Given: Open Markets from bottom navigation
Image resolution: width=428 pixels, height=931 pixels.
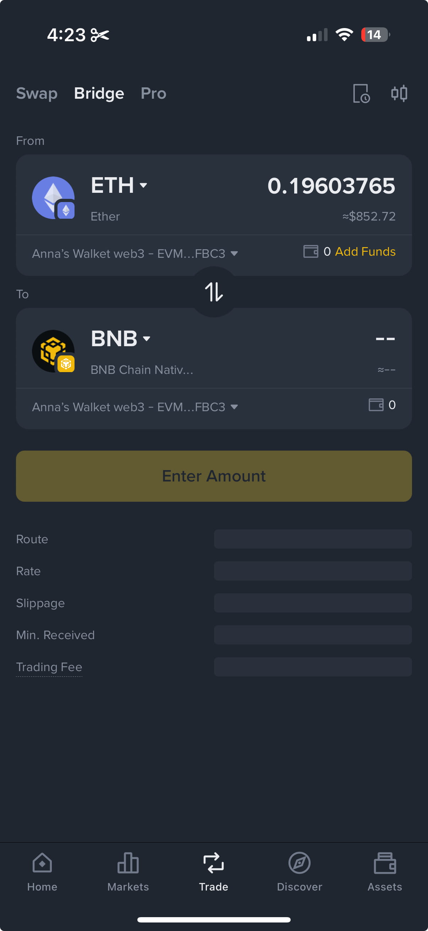Looking at the screenshot, I should pyautogui.click(x=128, y=871).
